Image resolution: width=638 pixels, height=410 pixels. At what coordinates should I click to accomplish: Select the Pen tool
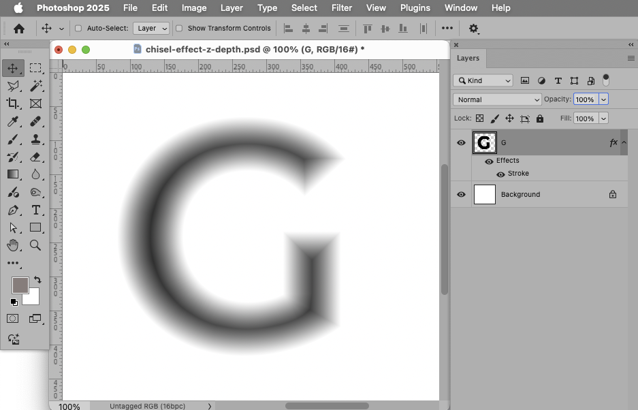(14, 210)
